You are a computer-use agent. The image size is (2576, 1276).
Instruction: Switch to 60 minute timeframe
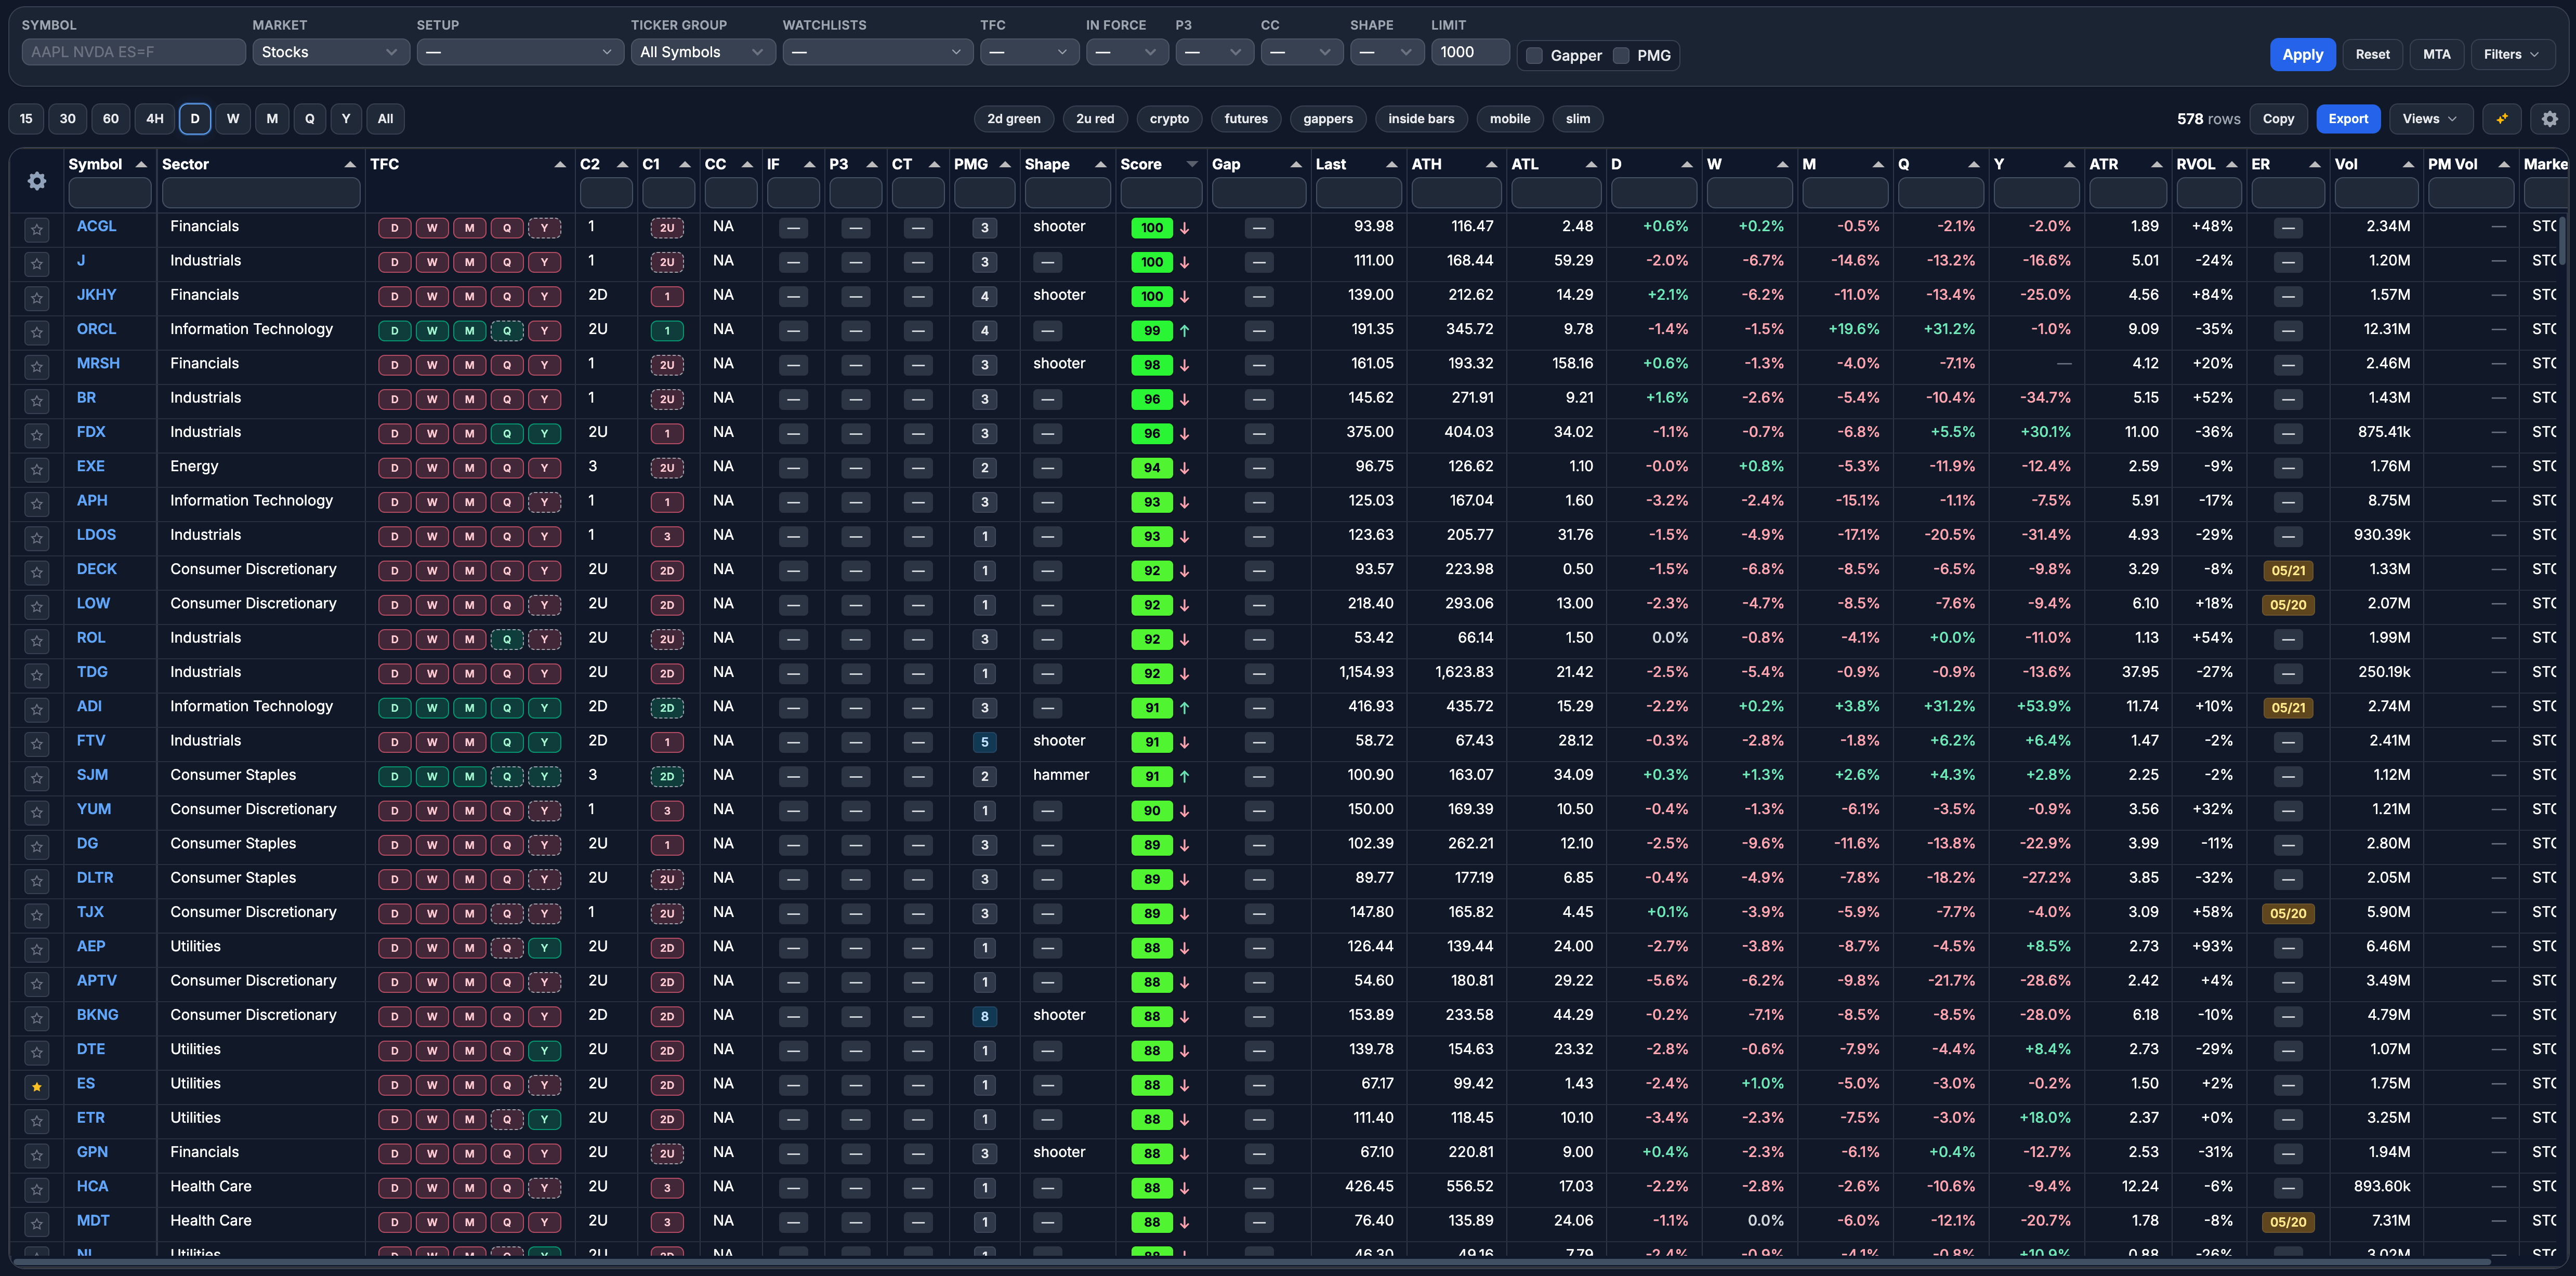(x=110, y=119)
